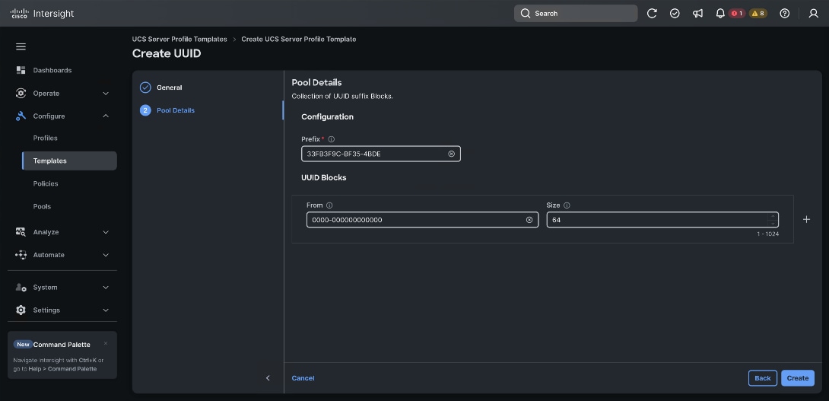Click the 'Create UUID' page heading
Screen dimensions: 829x401
(x=167, y=53)
